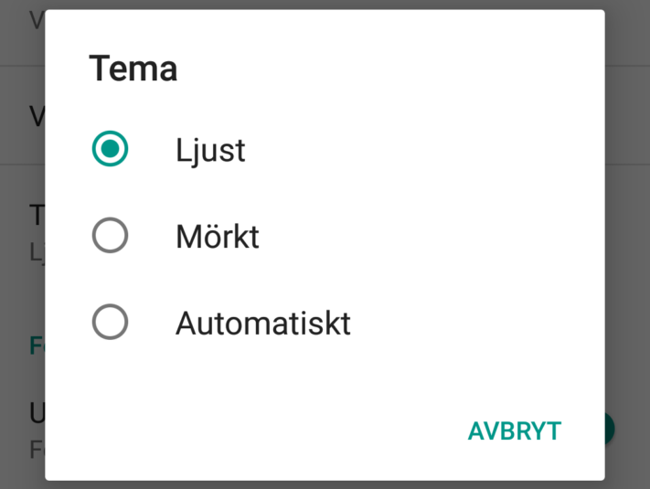Toggle the partially hidden switch behind dialog
The width and height of the screenshot is (650, 489).
coord(611,428)
